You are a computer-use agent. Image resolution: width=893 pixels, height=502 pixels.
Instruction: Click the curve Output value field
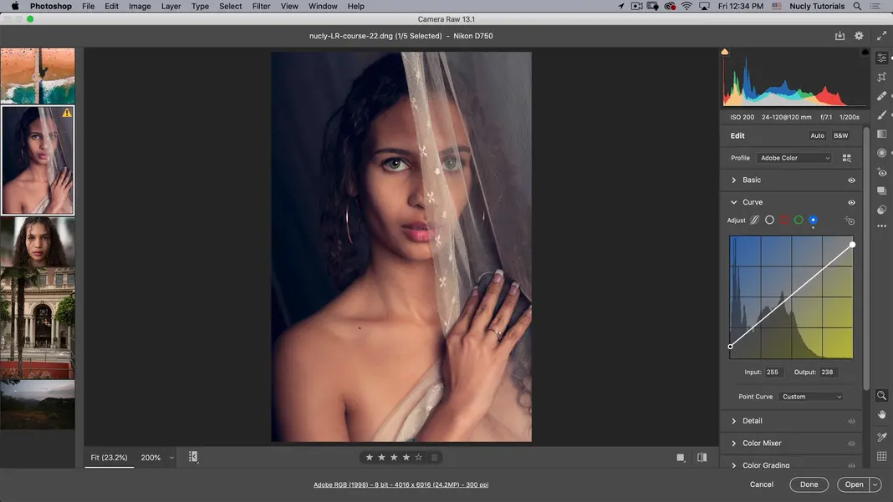[x=829, y=373]
